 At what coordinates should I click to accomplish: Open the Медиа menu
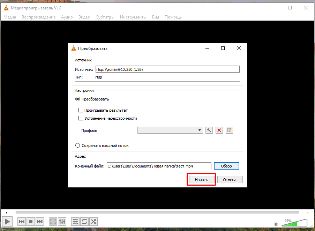10,17
